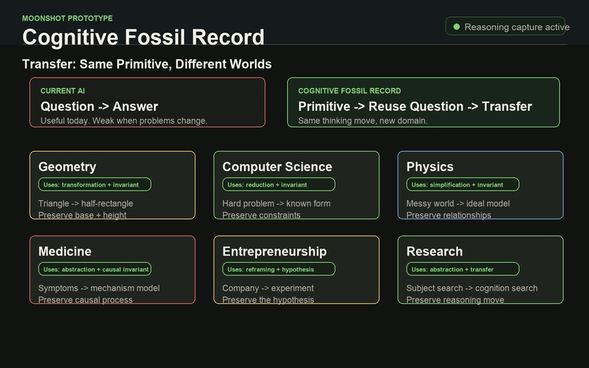
Task: Click the CURRENT AI label
Action: pos(63,91)
